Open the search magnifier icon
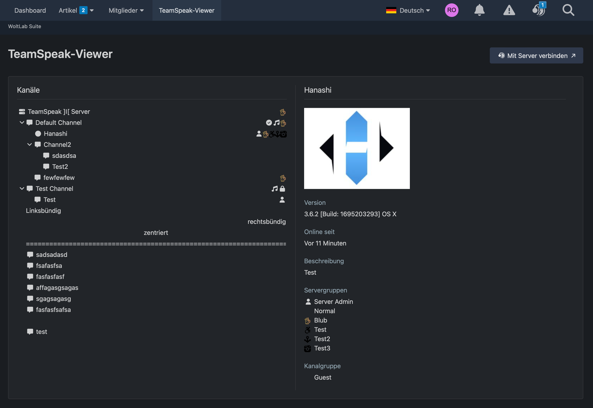The image size is (593, 408). [568, 10]
